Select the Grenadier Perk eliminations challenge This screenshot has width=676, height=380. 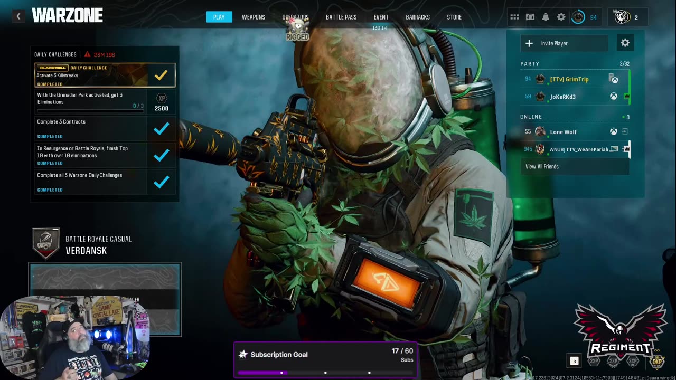(x=105, y=102)
